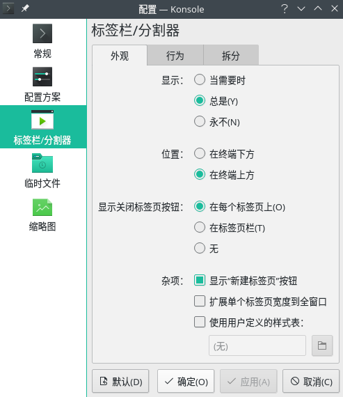
Task: Toggle the pin icon in the title bar
Action: (25, 9)
